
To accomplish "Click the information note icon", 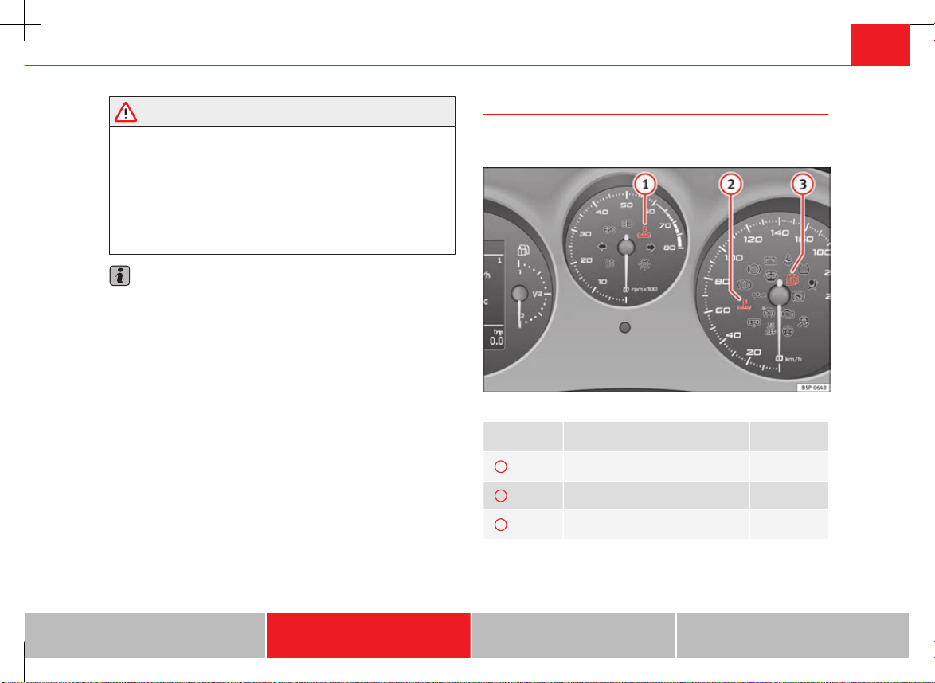I will [x=119, y=275].
